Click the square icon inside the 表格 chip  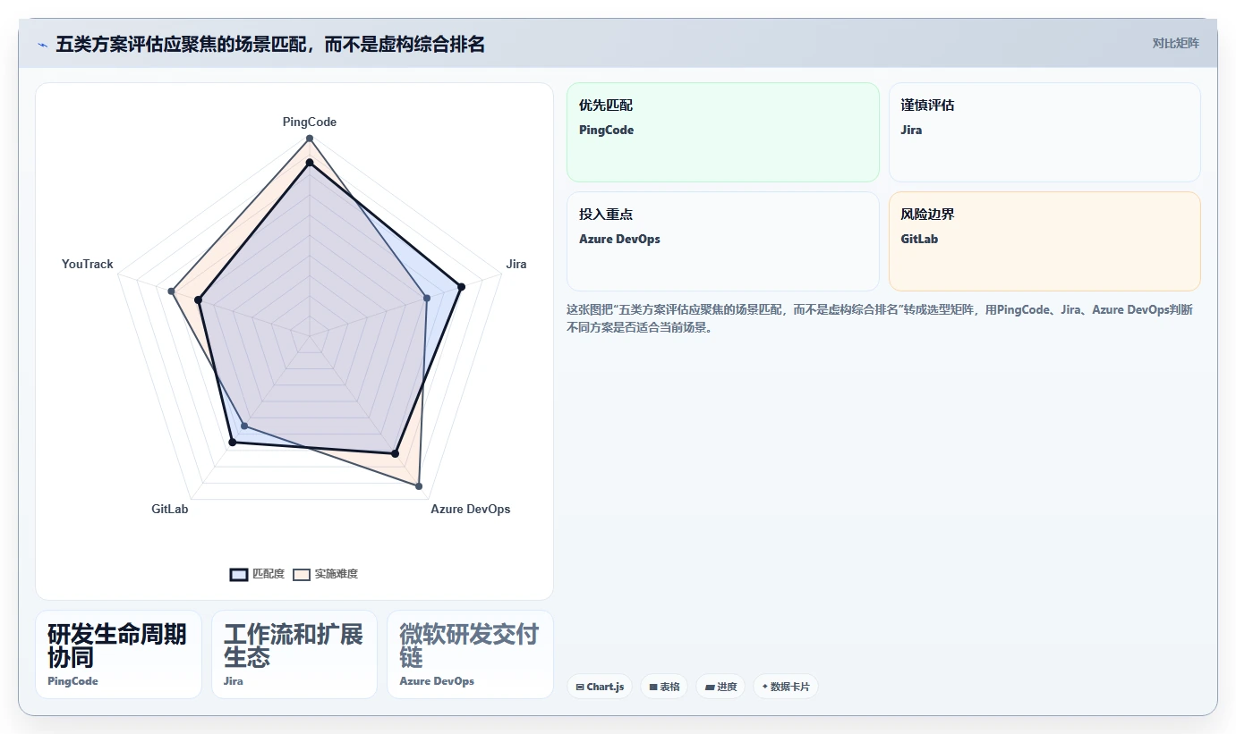pos(653,688)
